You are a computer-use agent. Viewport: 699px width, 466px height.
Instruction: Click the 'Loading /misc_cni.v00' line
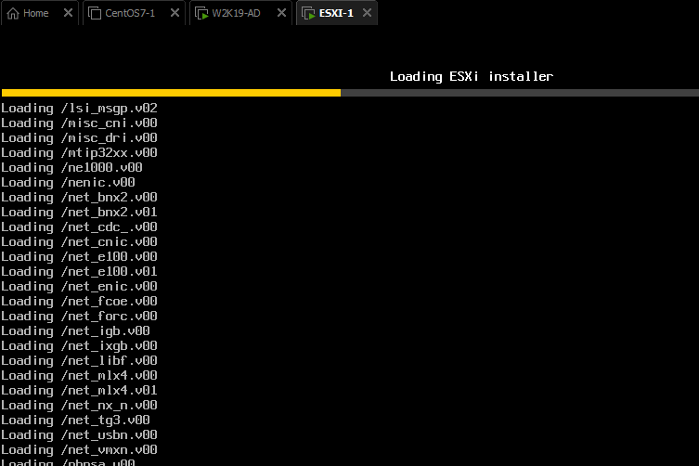tap(79, 123)
